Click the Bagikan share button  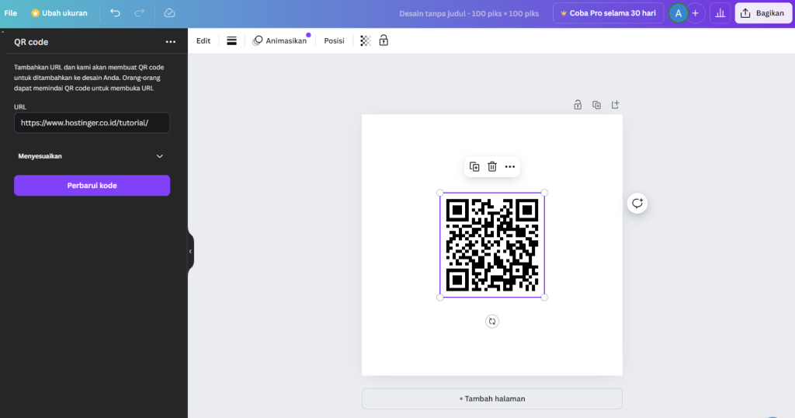click(763, 13)
